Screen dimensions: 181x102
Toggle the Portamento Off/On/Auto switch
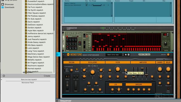(64, 70)
